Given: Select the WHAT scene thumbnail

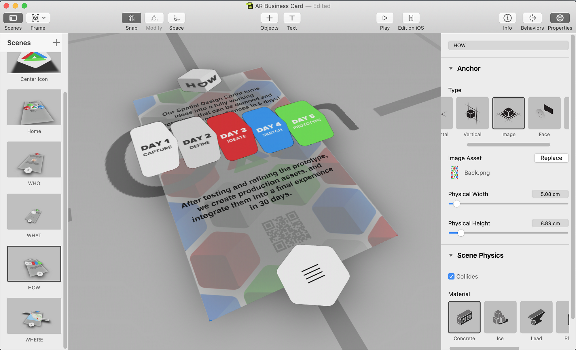Looking at the screenshot, I should pyautogui.click(x=34, y=211).
